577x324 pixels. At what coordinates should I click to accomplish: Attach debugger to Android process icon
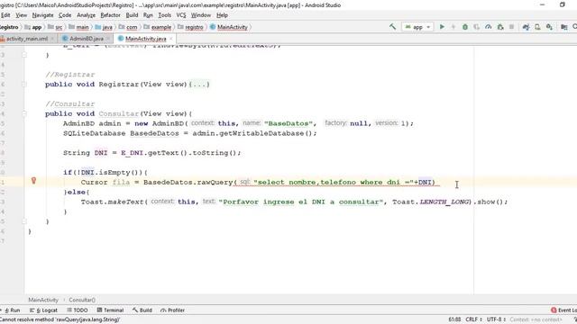[x=500, y=27]
